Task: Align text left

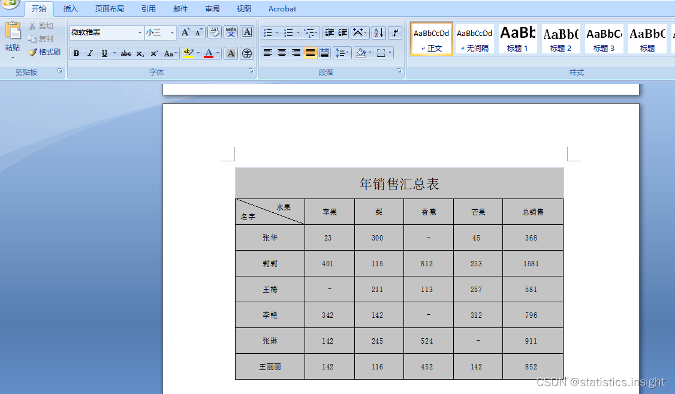Action: (268, 53)
